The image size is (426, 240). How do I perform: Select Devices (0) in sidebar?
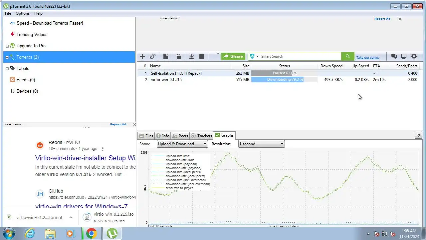27,91
